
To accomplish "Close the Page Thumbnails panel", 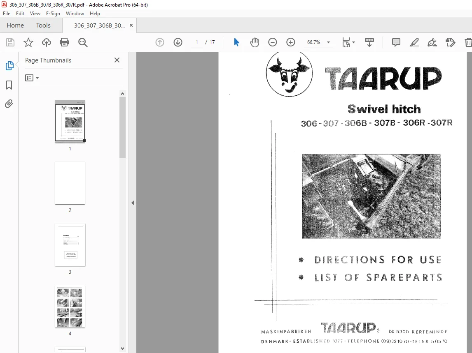I will (117, 60).
